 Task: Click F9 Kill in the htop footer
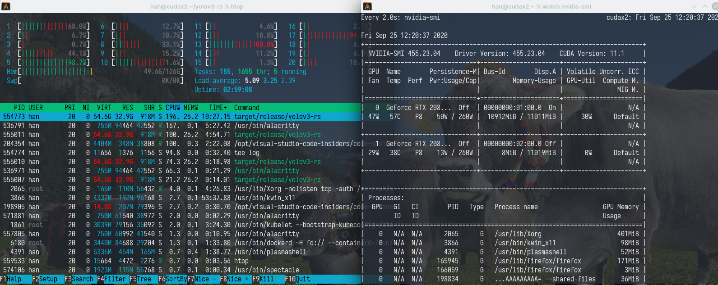click(263, 279)
